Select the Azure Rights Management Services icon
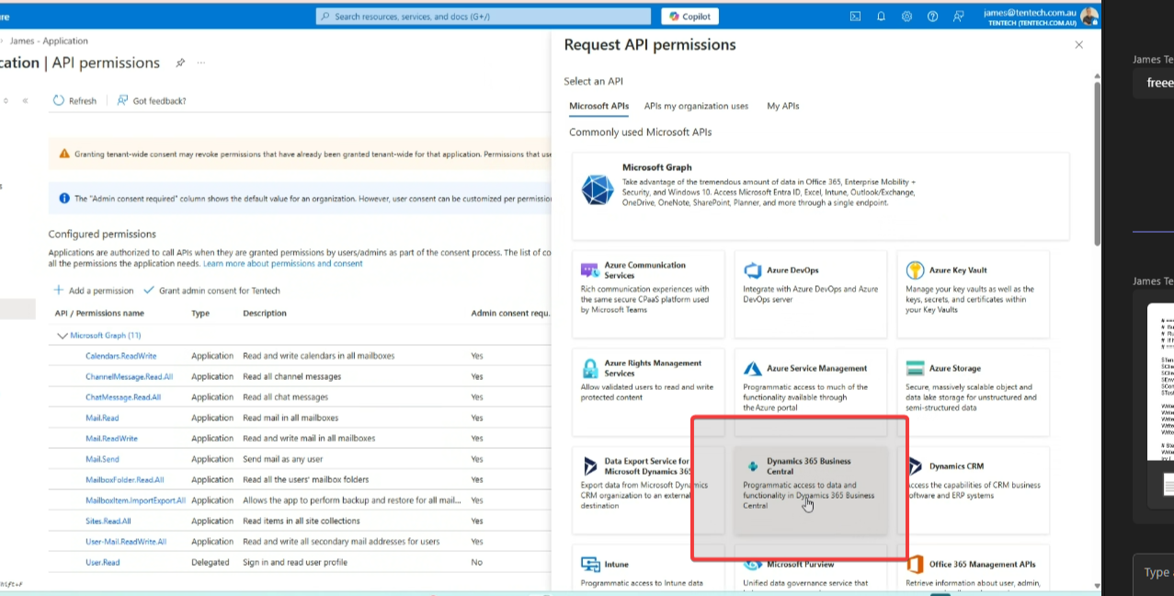 click(x=590, y=369)
